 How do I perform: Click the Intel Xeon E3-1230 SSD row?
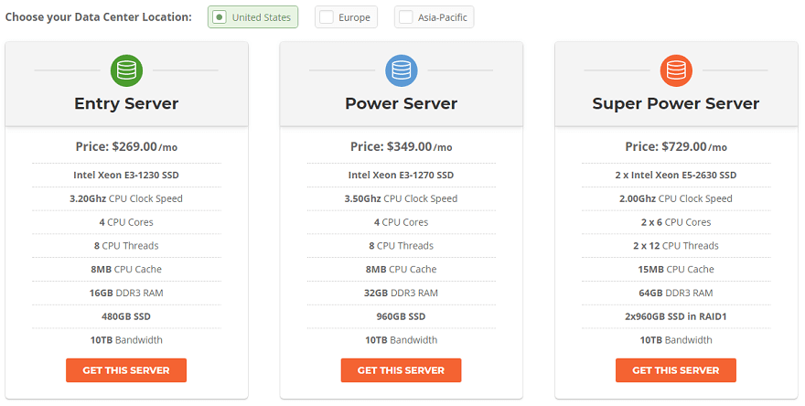coord(126,175)
